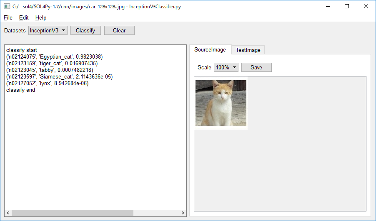
Task: Select the 'classify start' line
Action: (x=22, y=50)
